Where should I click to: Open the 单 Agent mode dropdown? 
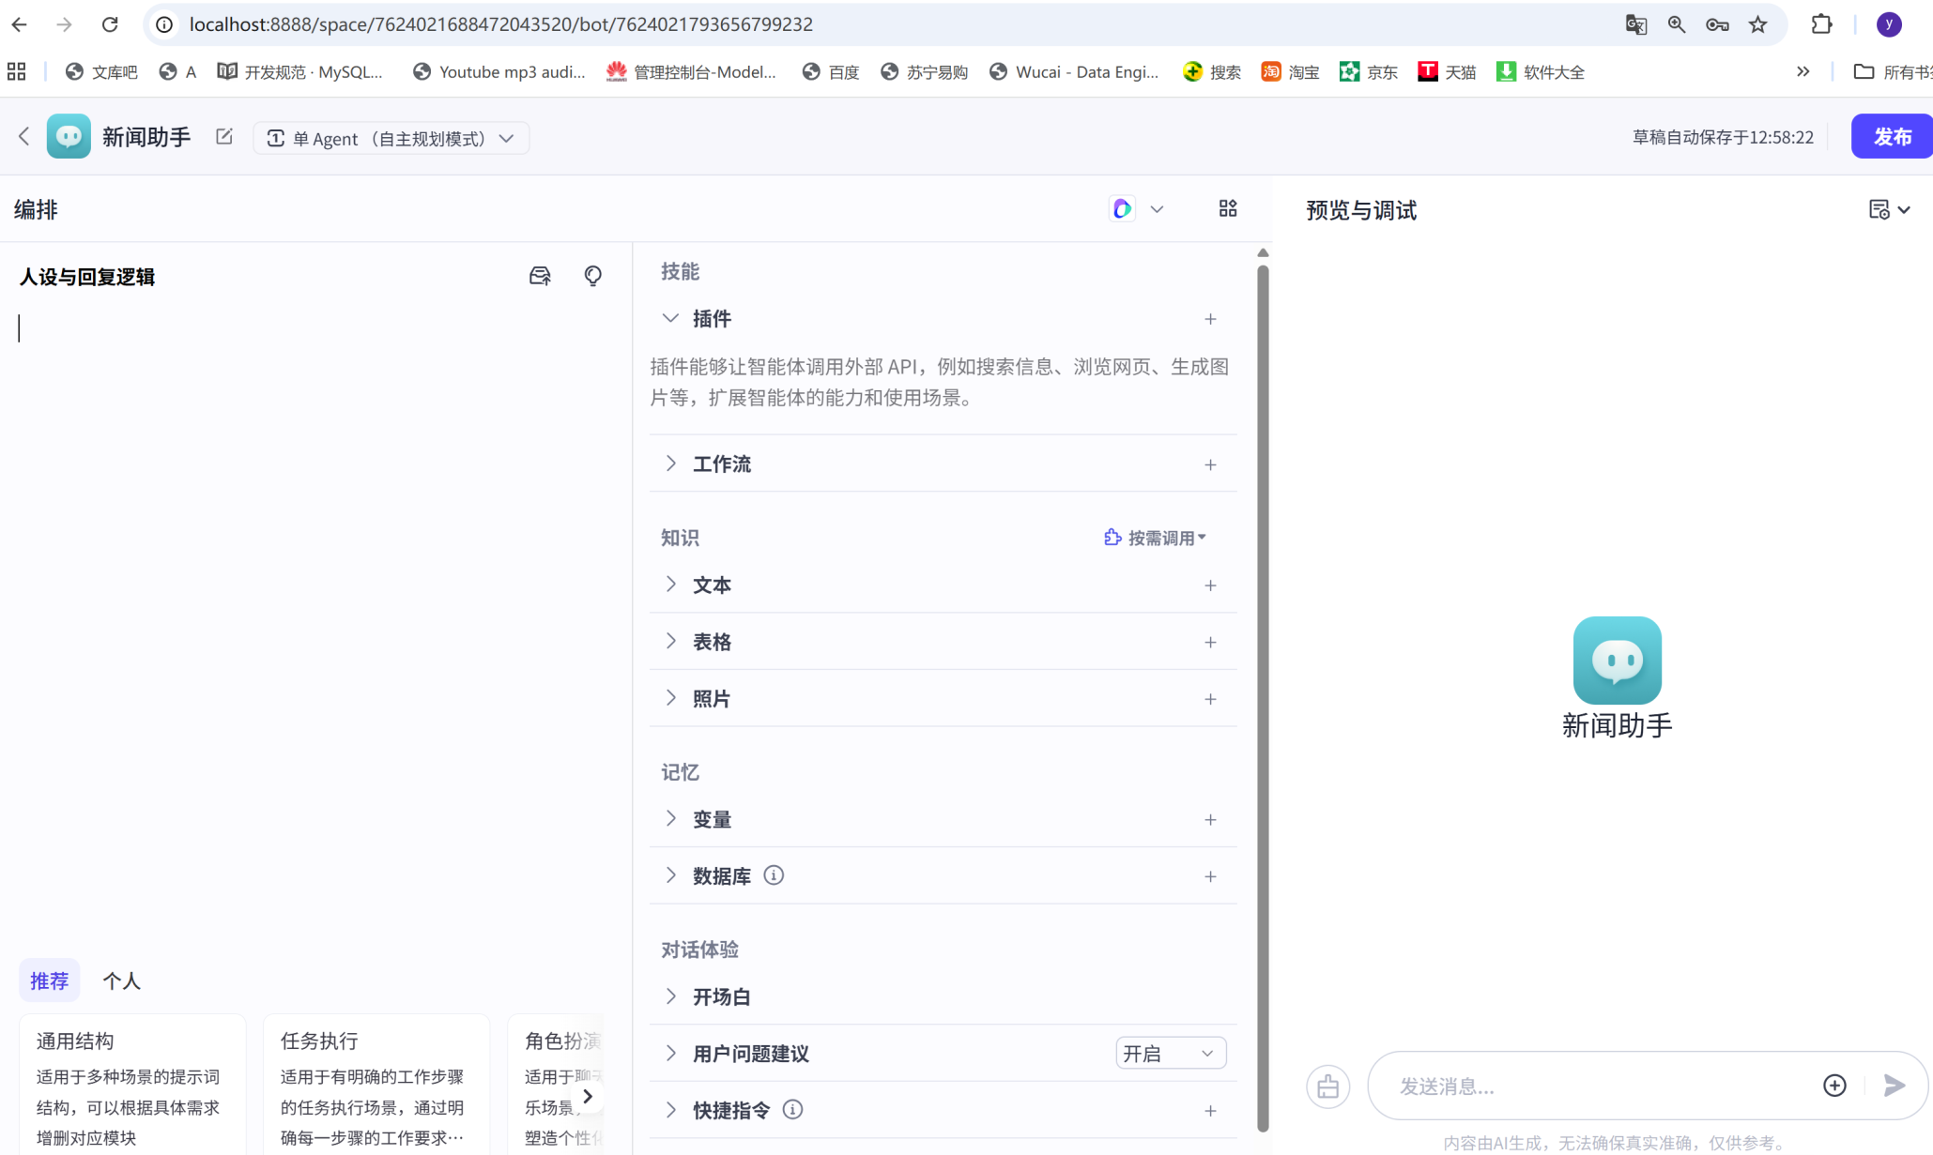tap(391, 138)
